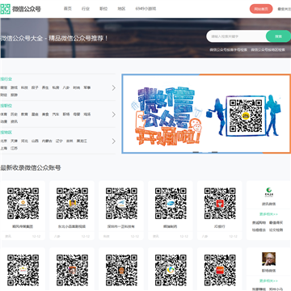Expand the 按职位 category arrow
This screenshot has height=291, width=291.
click(114, 115)
